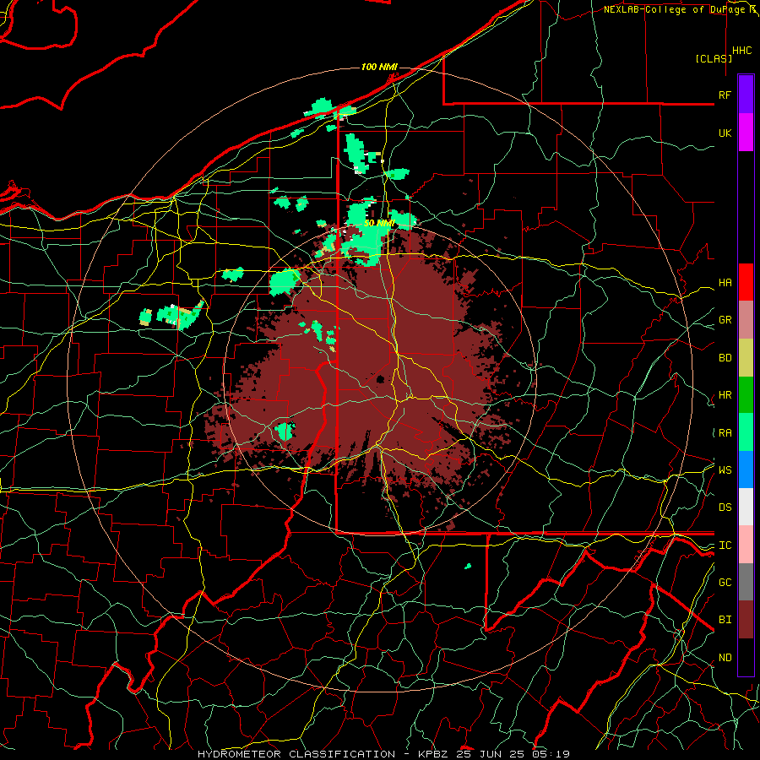Pick the light pink IC legend swatch
Viewport: 760px width, 760px height.
point(746,545)
